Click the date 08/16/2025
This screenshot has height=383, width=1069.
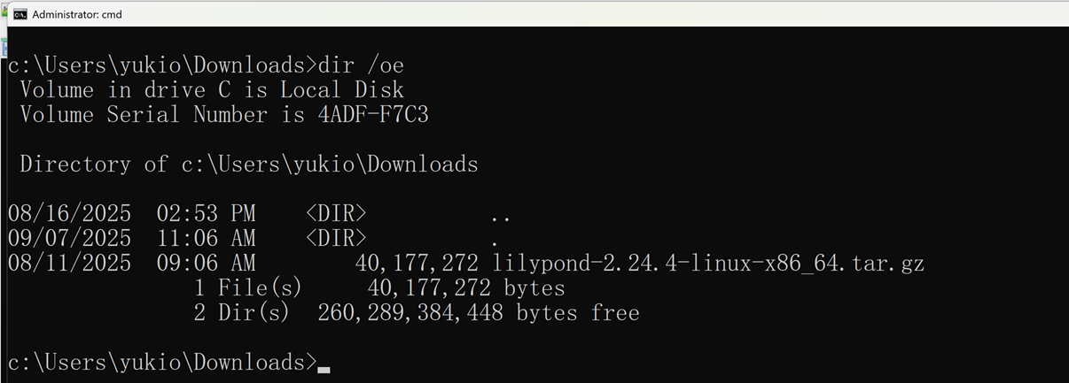[69, 213]
